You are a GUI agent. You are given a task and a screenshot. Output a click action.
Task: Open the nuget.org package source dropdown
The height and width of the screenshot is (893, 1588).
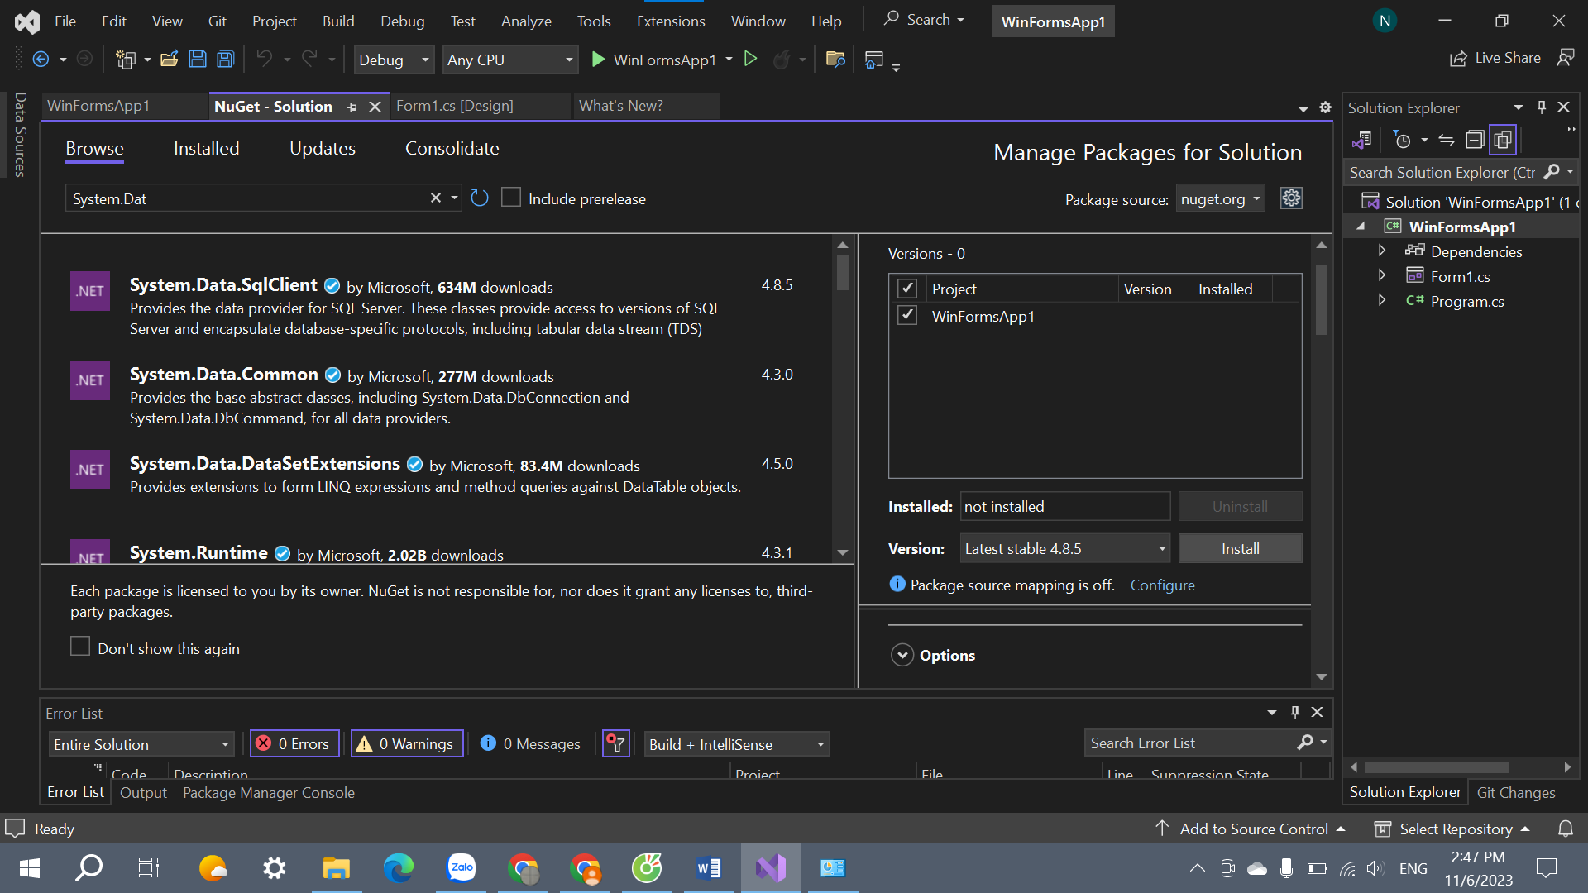pos(1221,199)
